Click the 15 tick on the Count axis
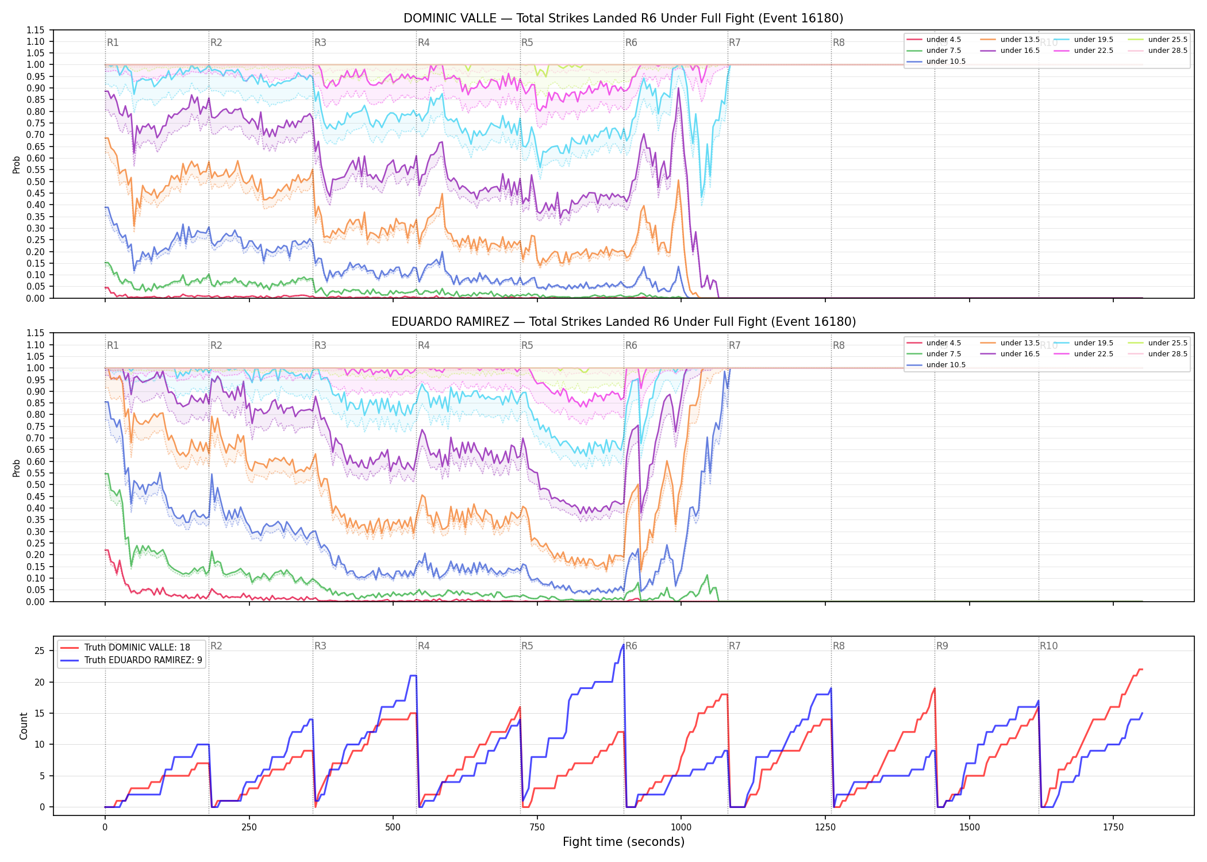Screen dimensions: 1207x862 tap(40, 714)
